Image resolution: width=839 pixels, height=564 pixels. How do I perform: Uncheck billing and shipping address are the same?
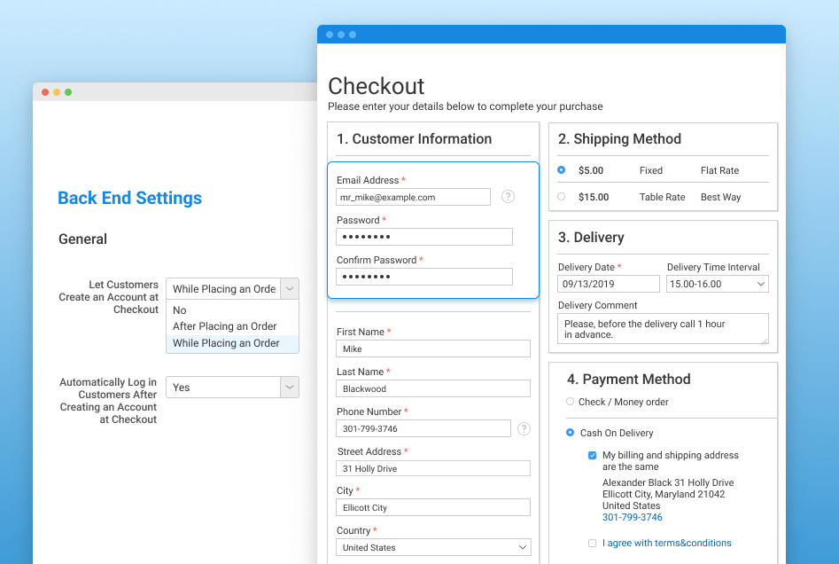coord(592,456)
